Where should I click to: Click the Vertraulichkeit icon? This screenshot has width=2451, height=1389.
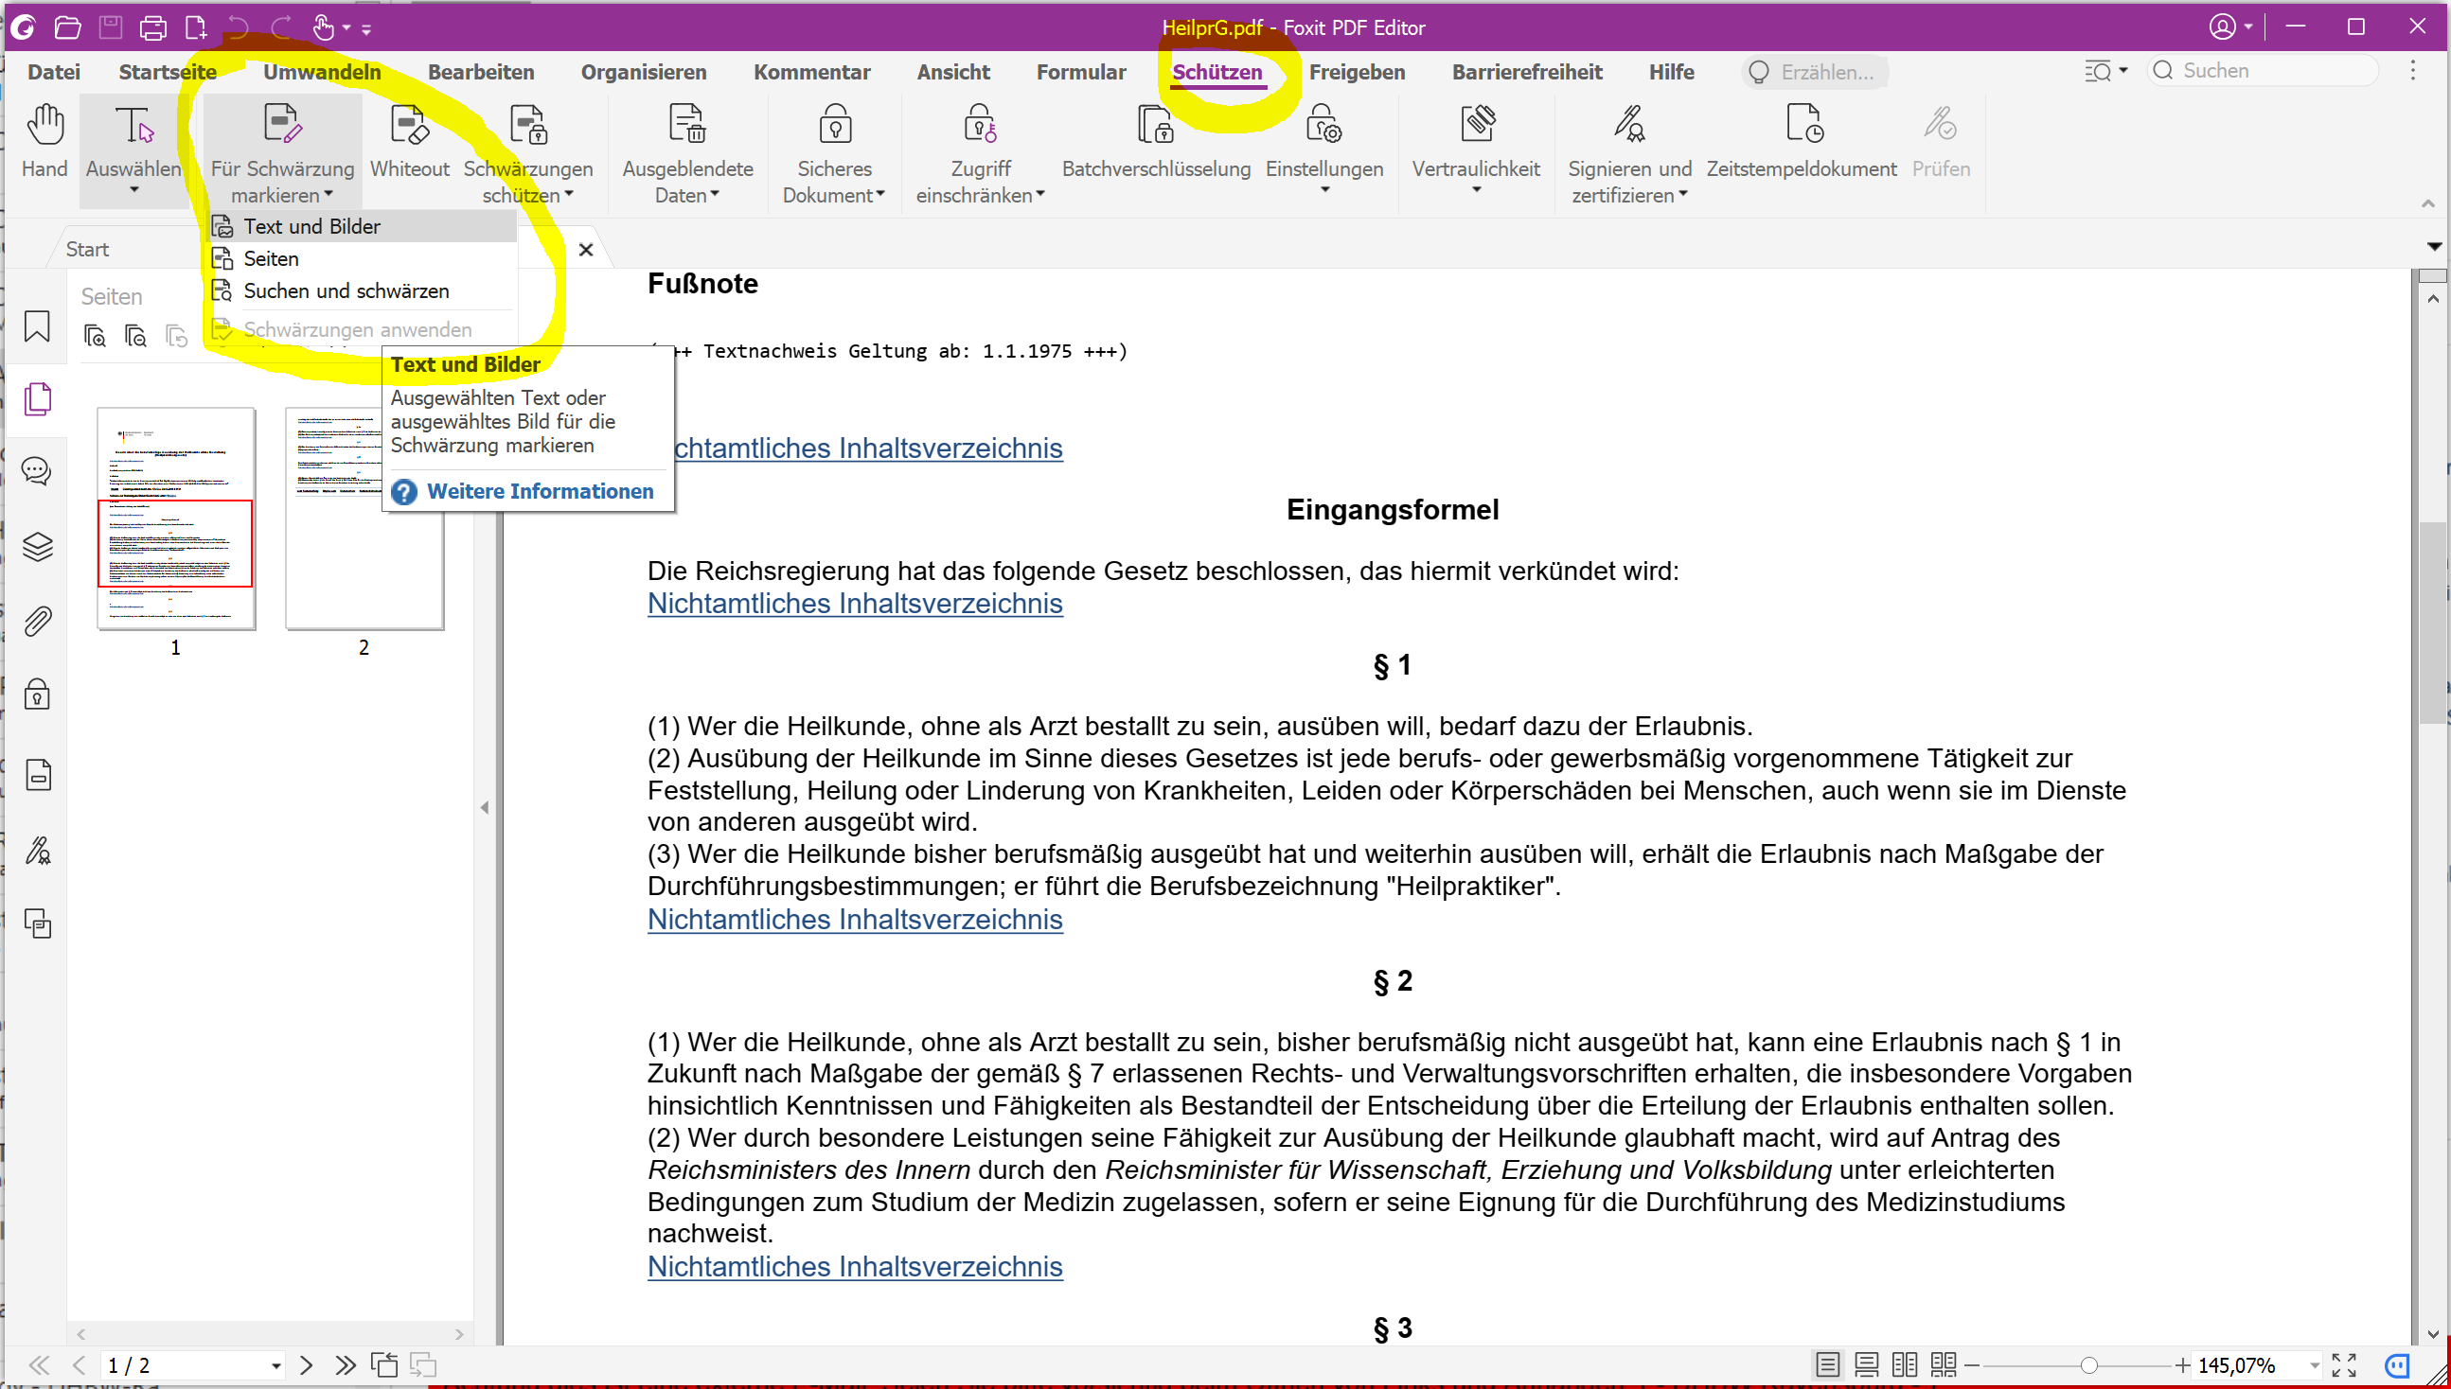click(1477, 126)
